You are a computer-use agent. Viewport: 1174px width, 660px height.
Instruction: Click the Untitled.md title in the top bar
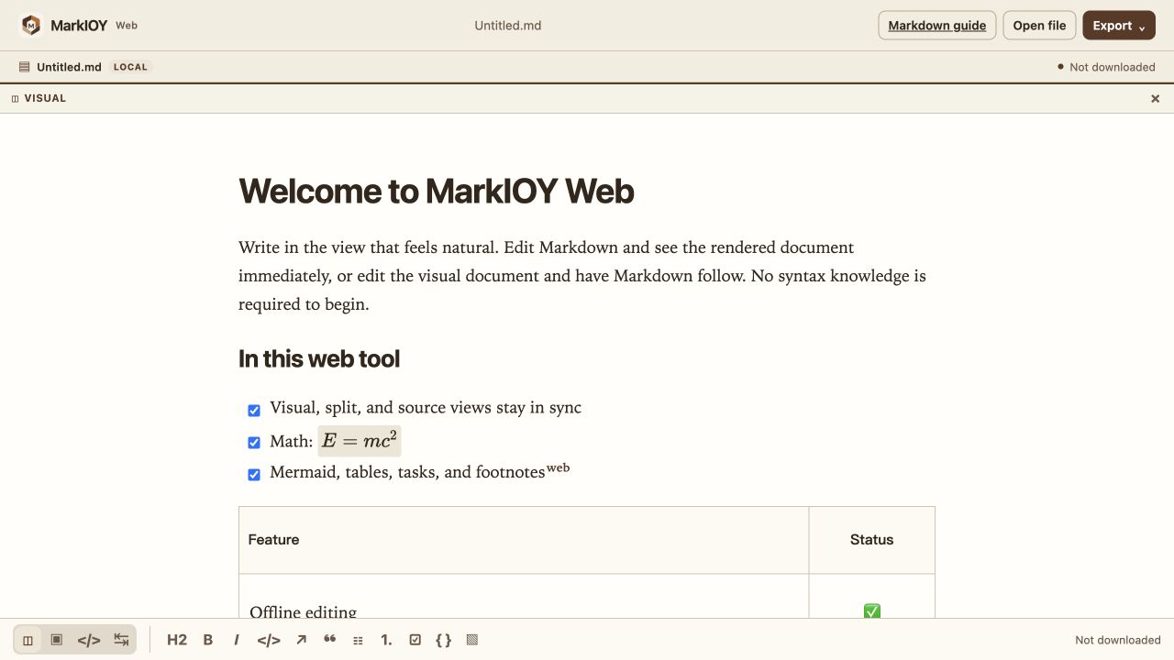coord(508,26)
